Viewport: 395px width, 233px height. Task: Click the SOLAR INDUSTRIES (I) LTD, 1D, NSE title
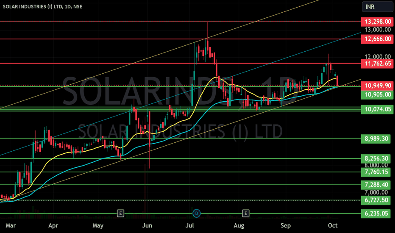tap(42, 6)
